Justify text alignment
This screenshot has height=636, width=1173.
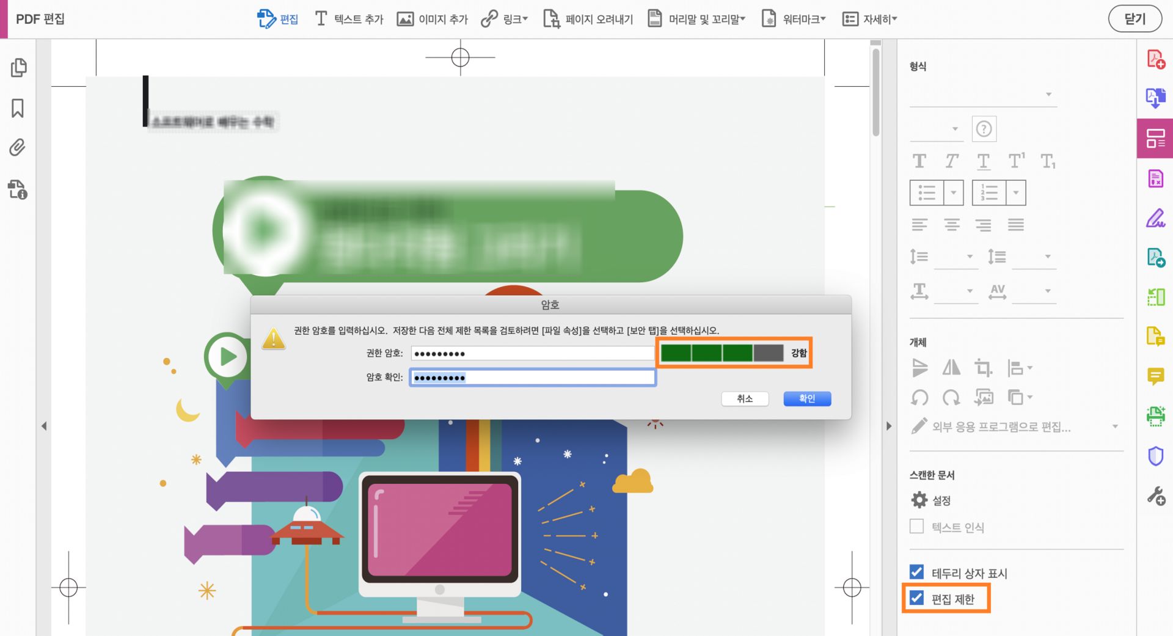1016,225
